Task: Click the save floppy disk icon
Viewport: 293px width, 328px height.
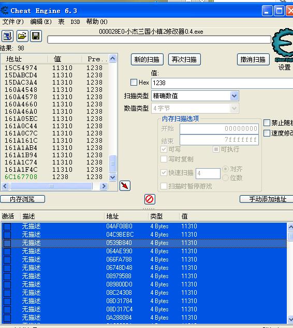Action: point(36,36)
